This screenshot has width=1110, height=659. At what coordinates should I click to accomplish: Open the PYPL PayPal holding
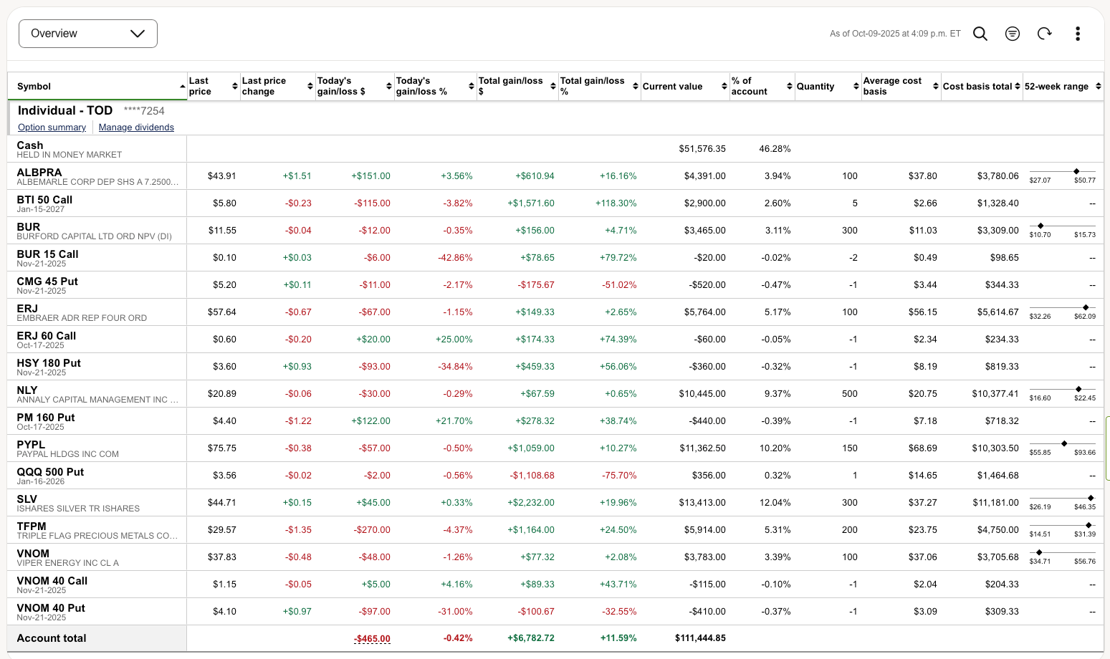click(x=31, y=445)
